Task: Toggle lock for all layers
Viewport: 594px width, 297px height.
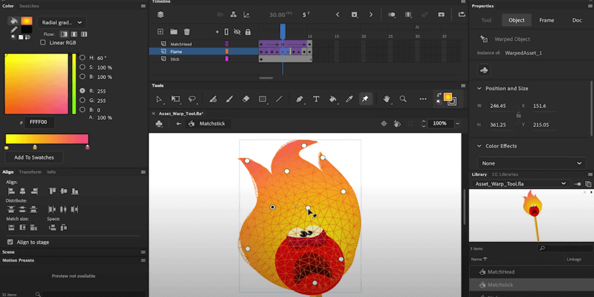Action: [x=248, y=32]
